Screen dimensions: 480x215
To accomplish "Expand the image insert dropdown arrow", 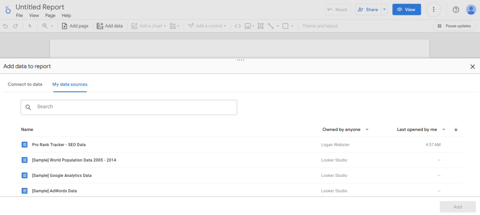I will 253,26.
